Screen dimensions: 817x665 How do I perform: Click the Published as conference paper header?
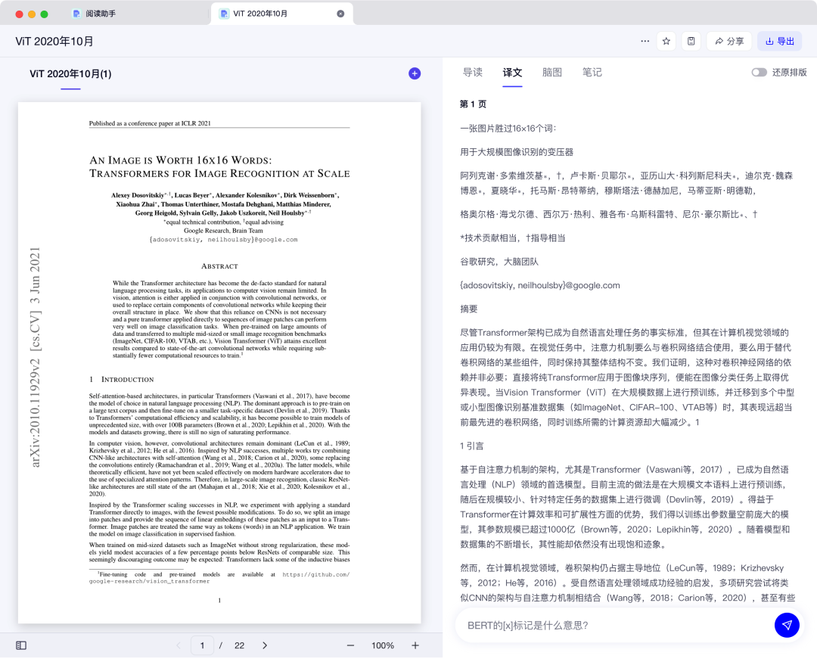[x=150, y=123]
